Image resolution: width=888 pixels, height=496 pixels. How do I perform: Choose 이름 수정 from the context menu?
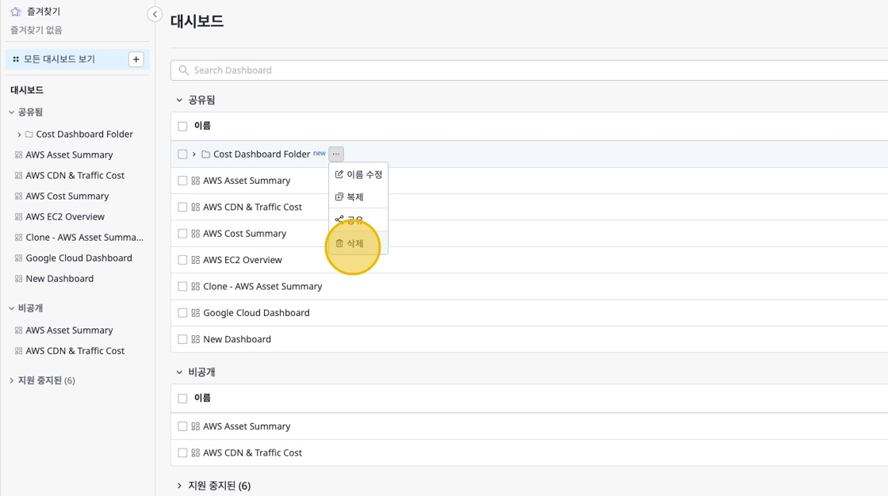click(x=359, y=174)
